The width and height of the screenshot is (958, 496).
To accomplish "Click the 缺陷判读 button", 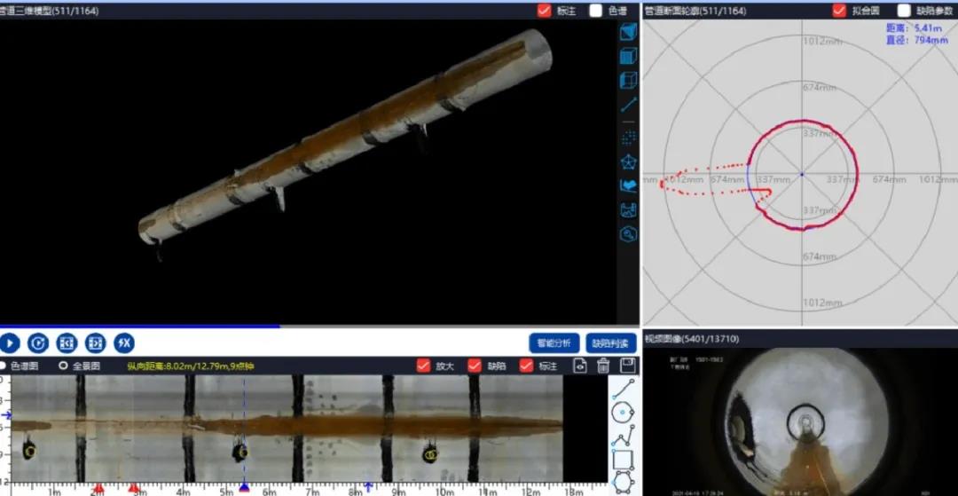I will [611, 343].
